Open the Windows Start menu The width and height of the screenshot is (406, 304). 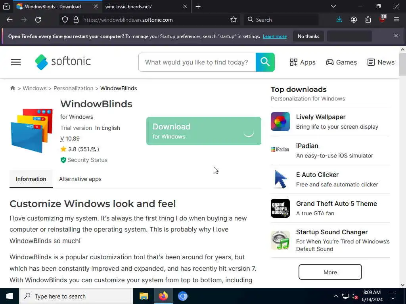(10, 296)
